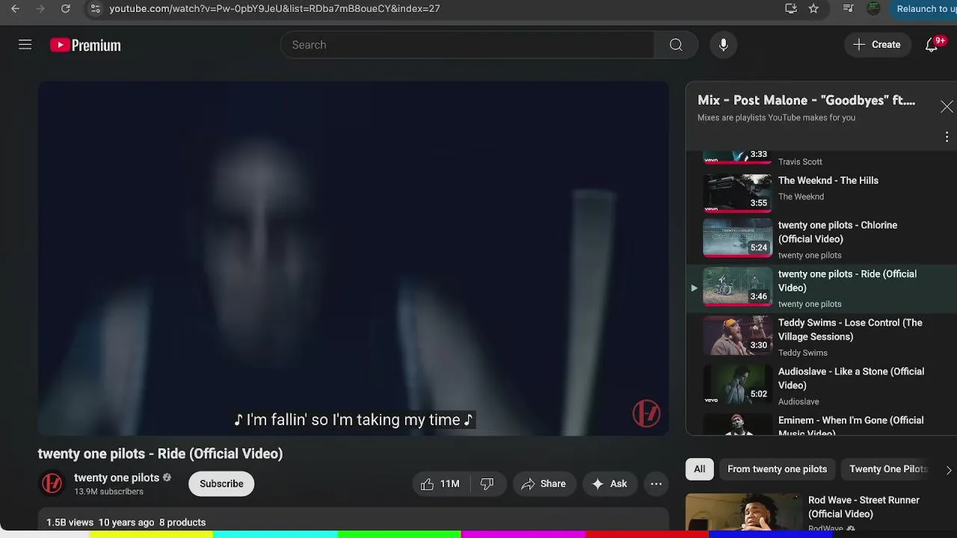Start voice search with microphone icon
Image resolution: width=957 pixels, height=538 pixels.
tap(723, 45)
